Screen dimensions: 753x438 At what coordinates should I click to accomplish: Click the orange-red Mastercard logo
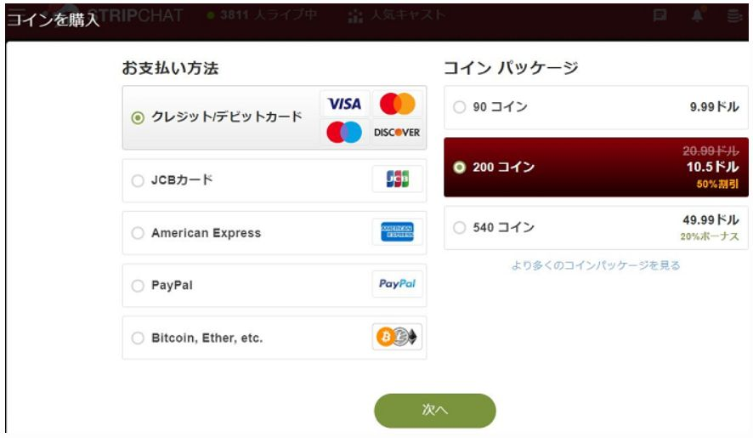(x=397, y=104)
